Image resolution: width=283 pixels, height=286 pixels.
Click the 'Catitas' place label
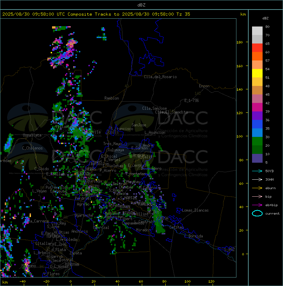coord(177,227)
